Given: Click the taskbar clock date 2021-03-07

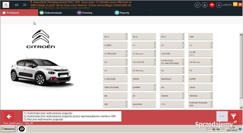Looking at the screenshot, I should 232,130.
